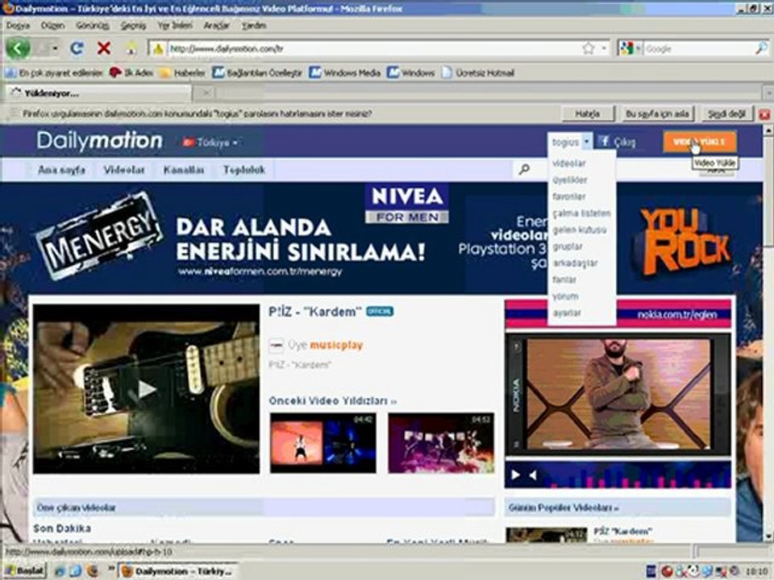Viewport: 774px width, 580px height.
Task: Open the Yardım menu
Action: [x=254, y=25]
